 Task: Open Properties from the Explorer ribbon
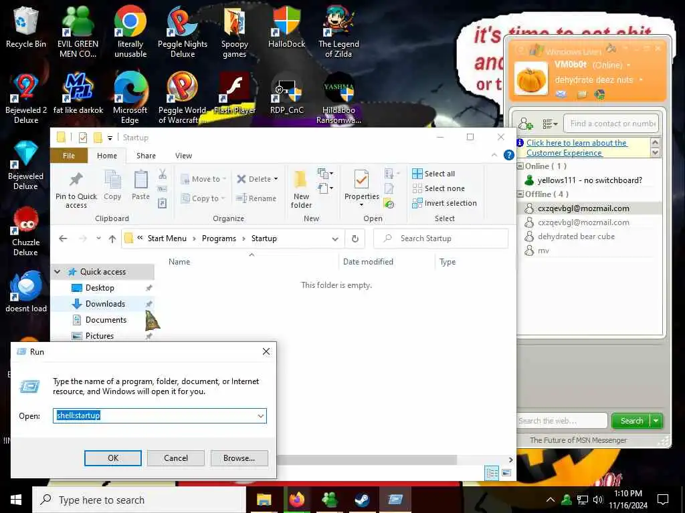click(361, 188)
